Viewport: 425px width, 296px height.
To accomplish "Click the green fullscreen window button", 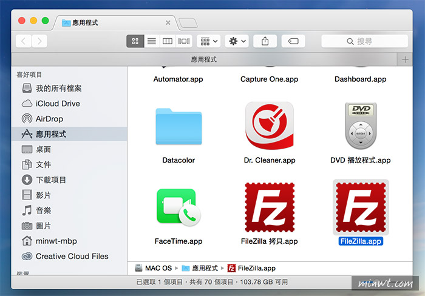I will pyautogui.click(x=46, y=21).
